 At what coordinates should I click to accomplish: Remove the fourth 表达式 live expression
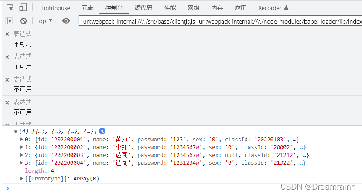pyautogui.click(x=7, y=102)
